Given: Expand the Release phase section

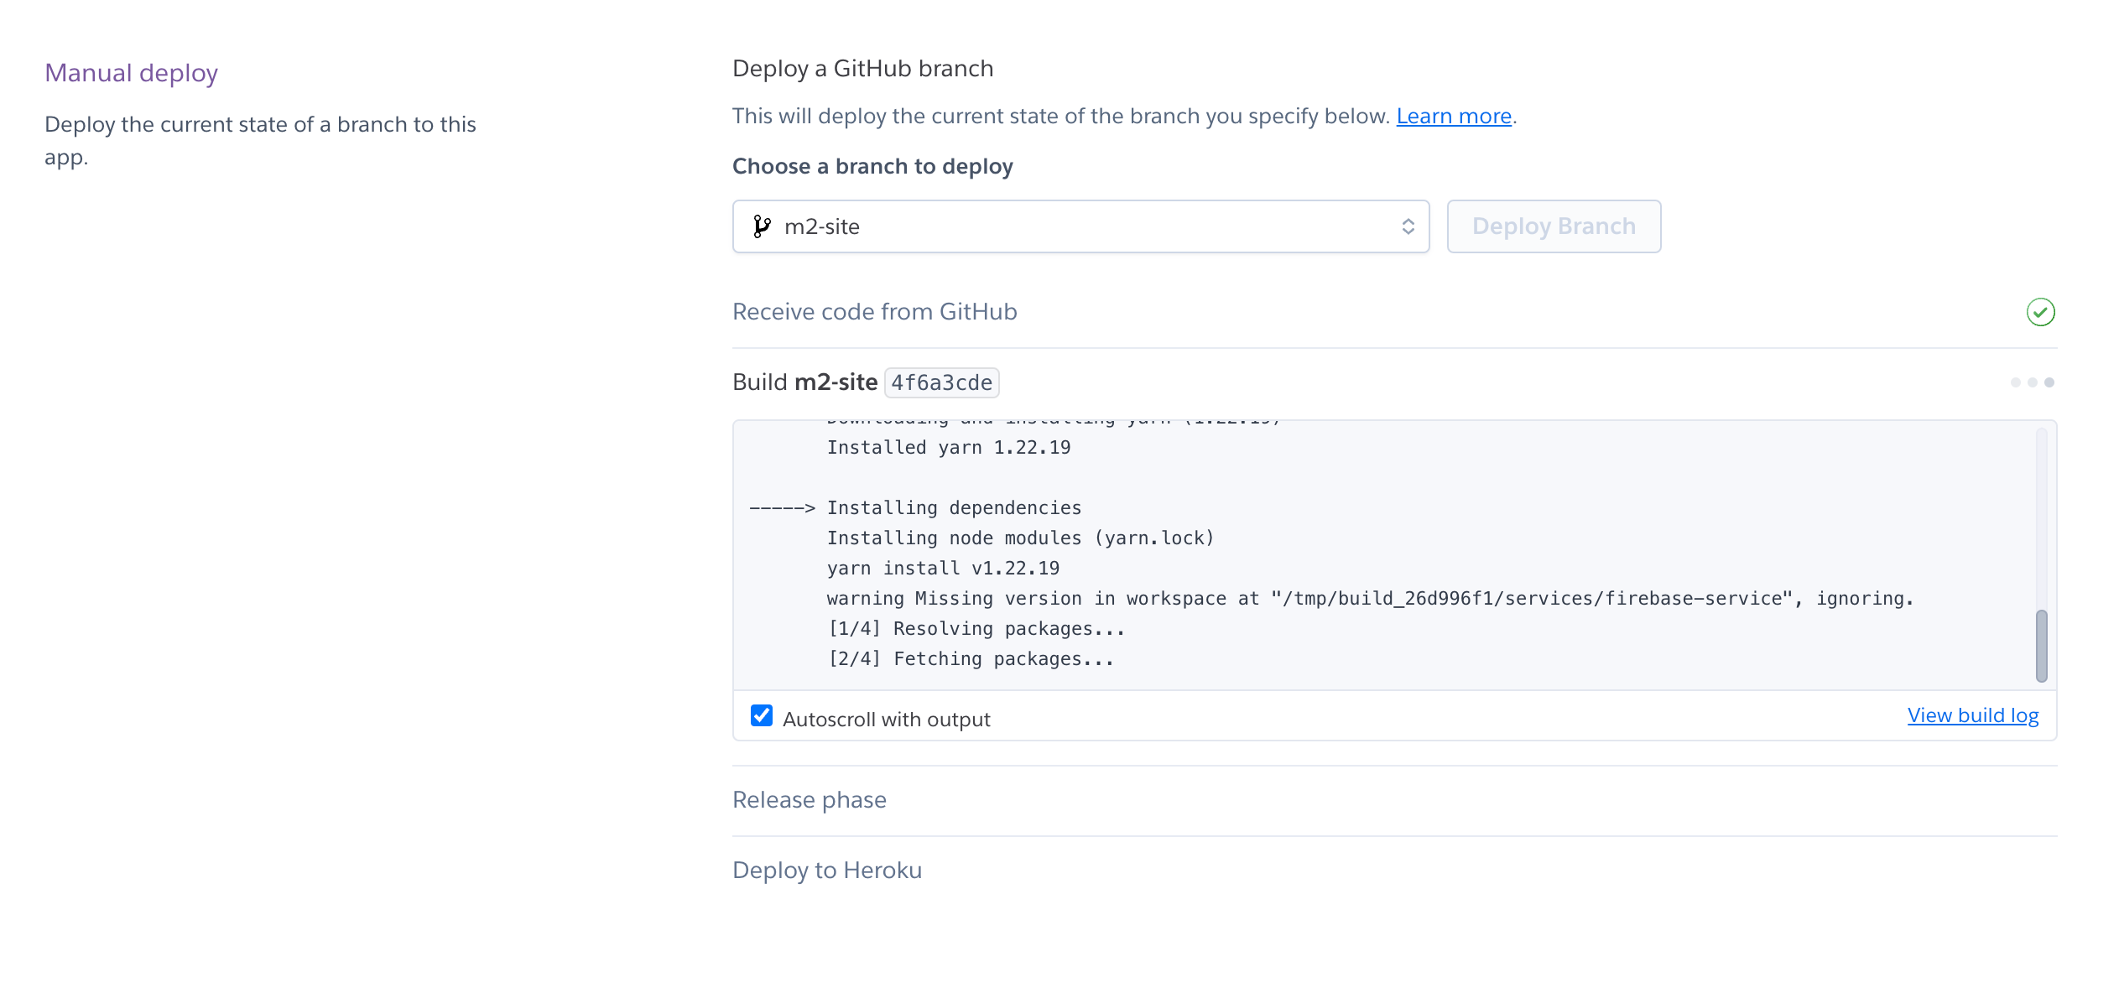Looking at the screenshot, I should 810,799.
